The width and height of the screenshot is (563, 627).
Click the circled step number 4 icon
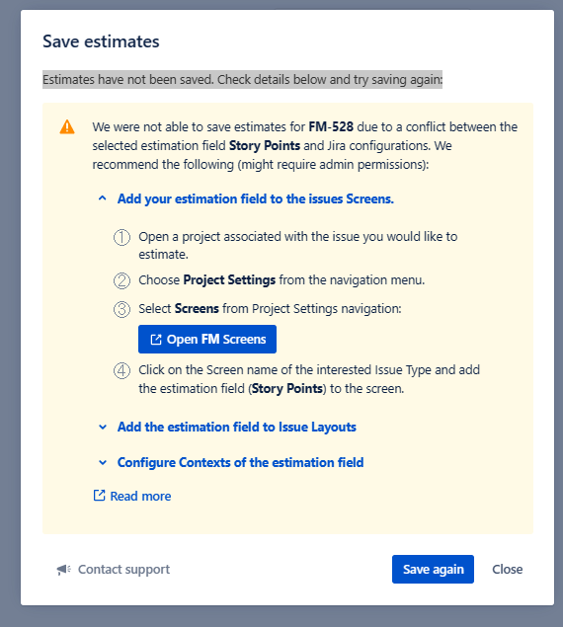coord(122,370)
